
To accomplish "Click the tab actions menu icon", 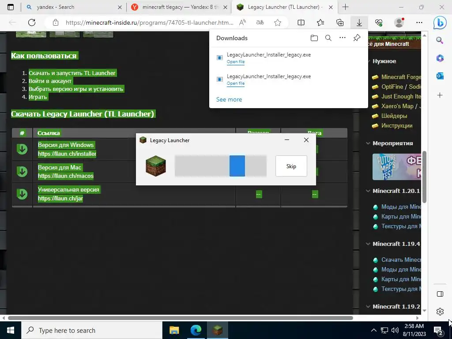I will 11,7.
